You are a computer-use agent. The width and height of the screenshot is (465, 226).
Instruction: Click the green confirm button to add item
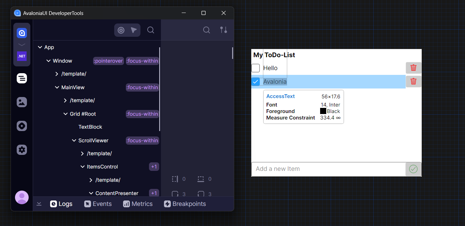pos(413,169)
